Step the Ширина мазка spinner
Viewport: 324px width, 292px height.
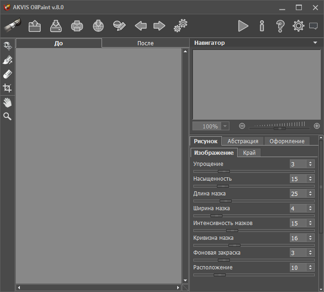pyautogui.click(x=310, y=208)
